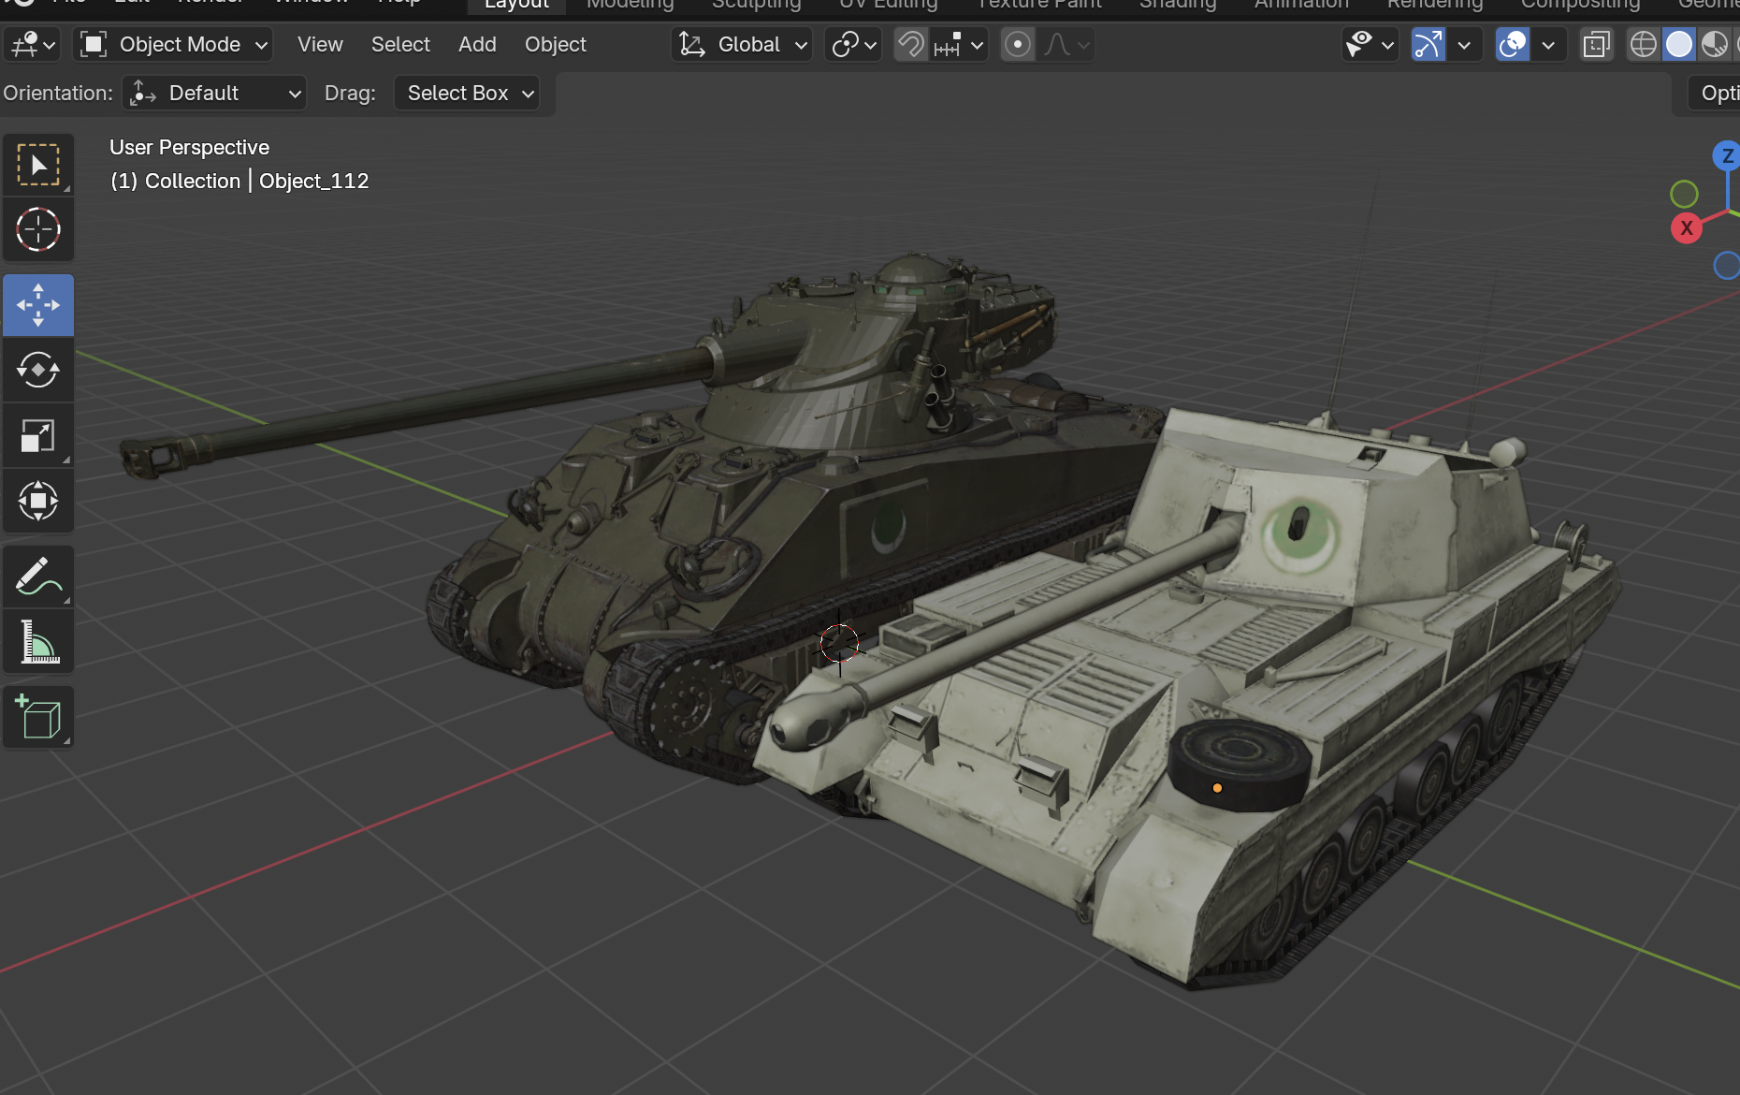The width and height of the screenshot is (1740, 1095).
Task: Enable proportional editing
Action: pyautogui.click(x=1017, y=44)
